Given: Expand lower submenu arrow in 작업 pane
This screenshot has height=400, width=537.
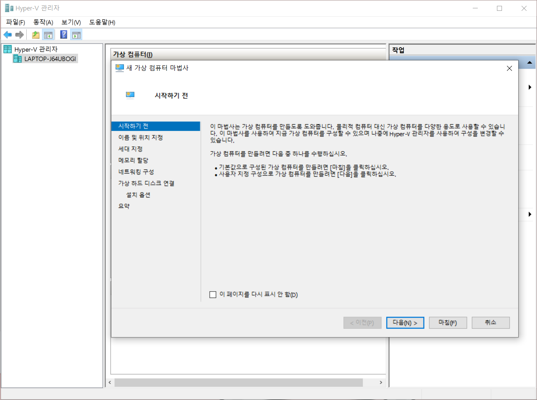Looking at the screenshot, I should (x=530, y=214).
